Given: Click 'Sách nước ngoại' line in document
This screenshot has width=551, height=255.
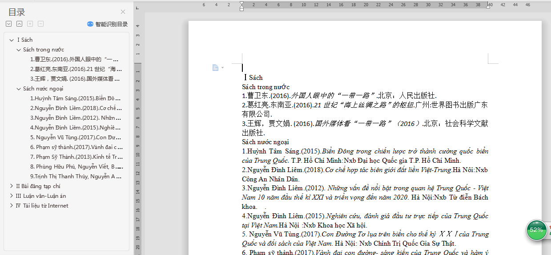Looking at the screenshot, I should pyautogui.click(x=265, y=142).
